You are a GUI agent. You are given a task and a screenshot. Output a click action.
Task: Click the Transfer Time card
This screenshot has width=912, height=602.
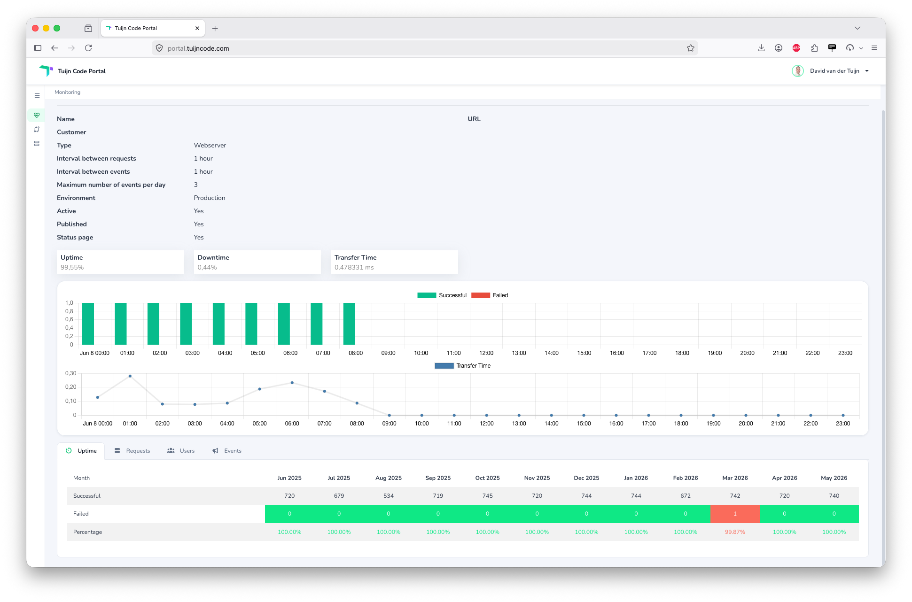pyautogui.click(x=394, y=262)
